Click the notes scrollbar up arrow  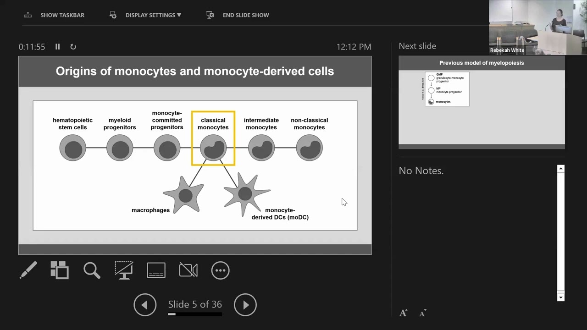coord(560,169)
